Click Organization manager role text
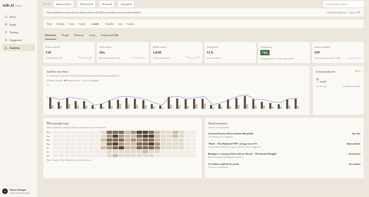Screen dimensions: 369x197 click(20, 193)
